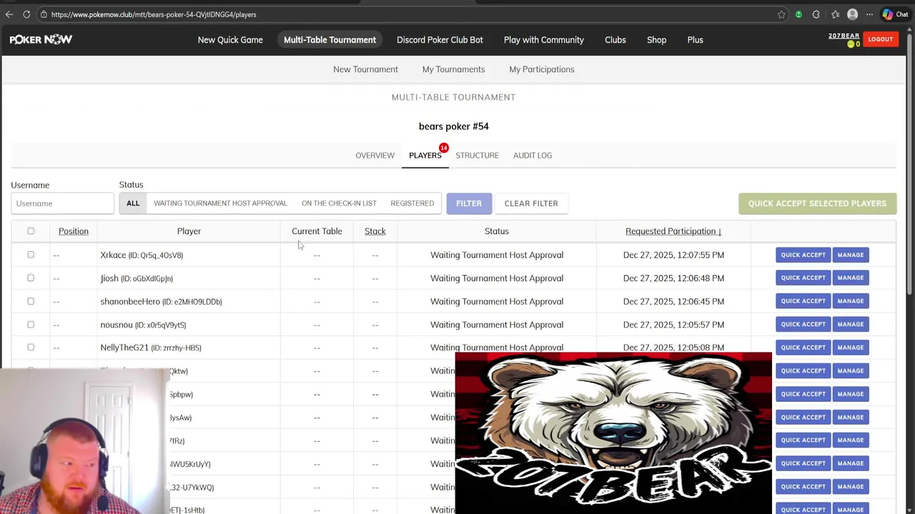Image resolution: width=915 pixels, height=514 pixels.
Task: Bookmark page with the star icon
Action: coord(781,14)
